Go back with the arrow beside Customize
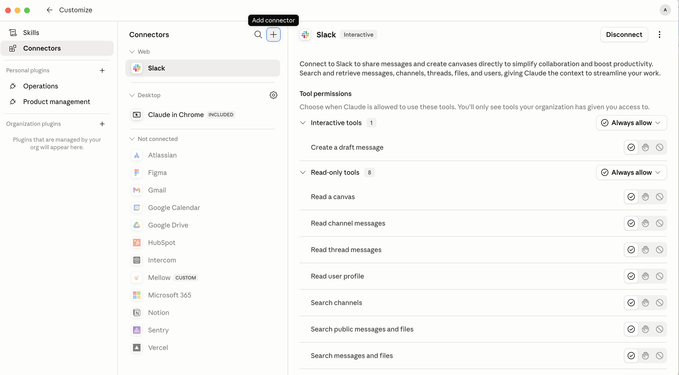 coord(50,10)
